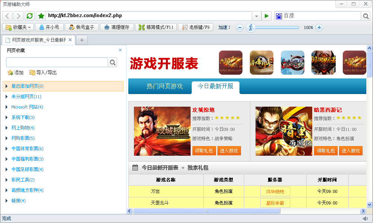Click the 暗黑西游记 game banner image
The width and height of the screenshot is (373, 223).
284,131
